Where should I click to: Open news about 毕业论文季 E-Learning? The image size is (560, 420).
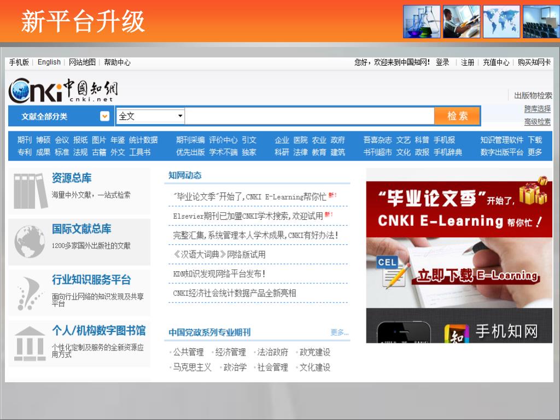click(249, 196)
